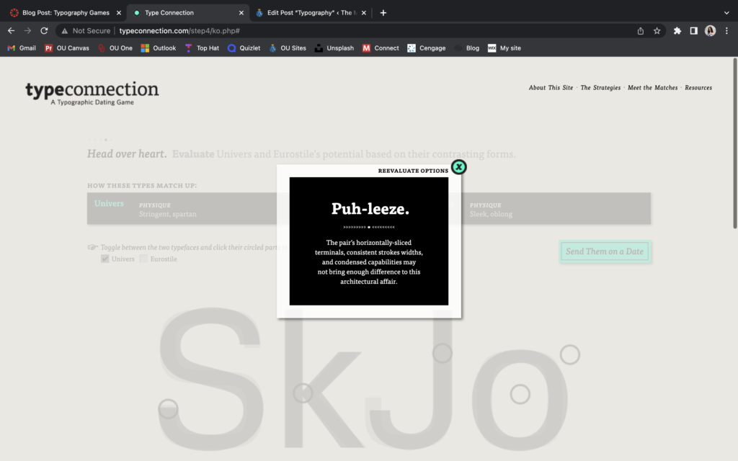
Task: Go forward to the next page
Action: click(x=28, y=30)
